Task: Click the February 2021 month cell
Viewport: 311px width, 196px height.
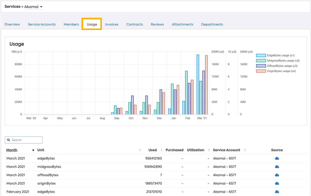Action: (x=18, y=192)
